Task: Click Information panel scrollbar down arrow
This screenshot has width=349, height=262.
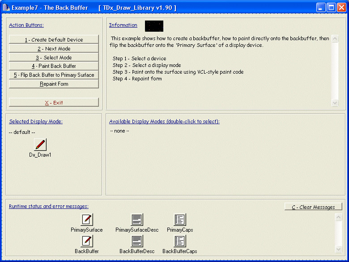Action: pyautogui.click(x=335, y=103)
